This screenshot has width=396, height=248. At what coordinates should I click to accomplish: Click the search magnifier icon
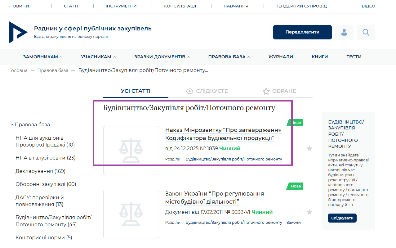(x=366, y=32)
